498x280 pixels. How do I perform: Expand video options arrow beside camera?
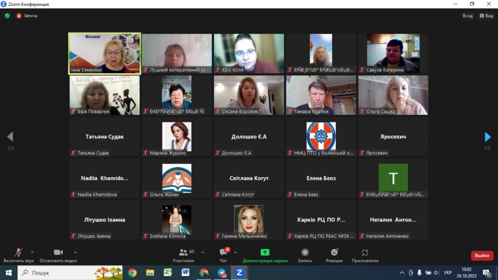coord(75,252)
